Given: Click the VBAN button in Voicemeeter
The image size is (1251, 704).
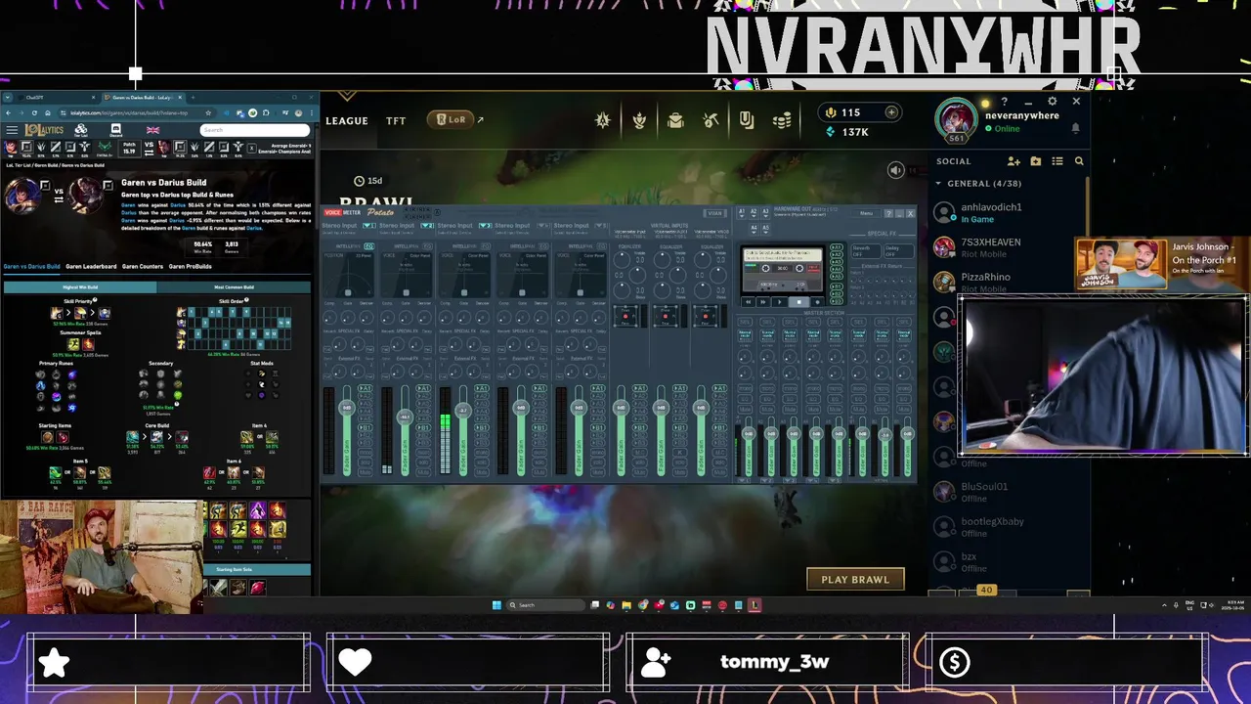Looking at the screenshot, I should pos(714,212).
